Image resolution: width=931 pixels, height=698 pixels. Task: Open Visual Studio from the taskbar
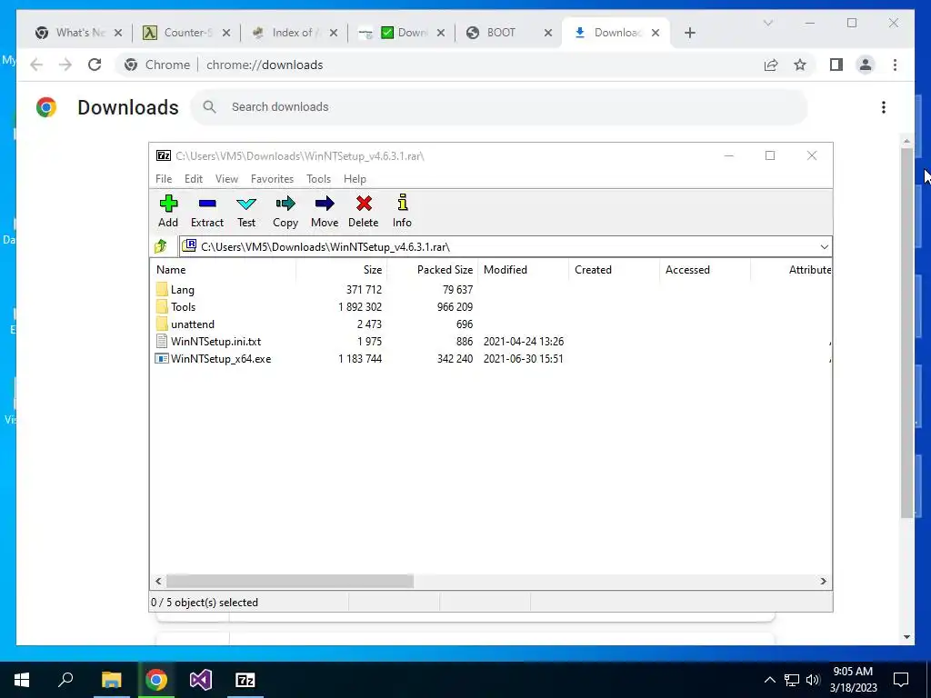[201, 680]
